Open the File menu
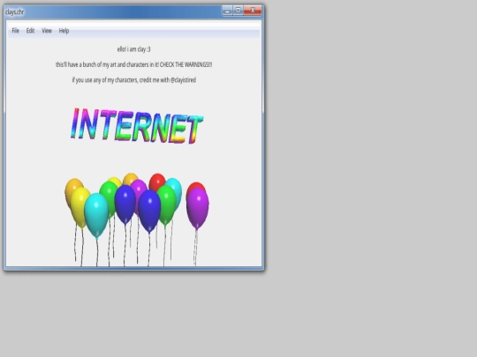 click(16, 31)
